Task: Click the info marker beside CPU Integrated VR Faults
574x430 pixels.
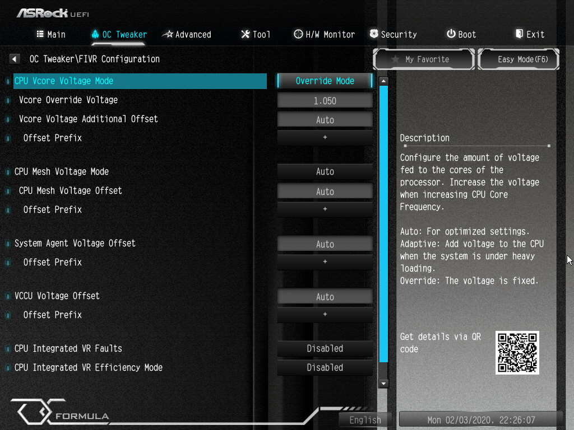Action: [x=8, y=349]
